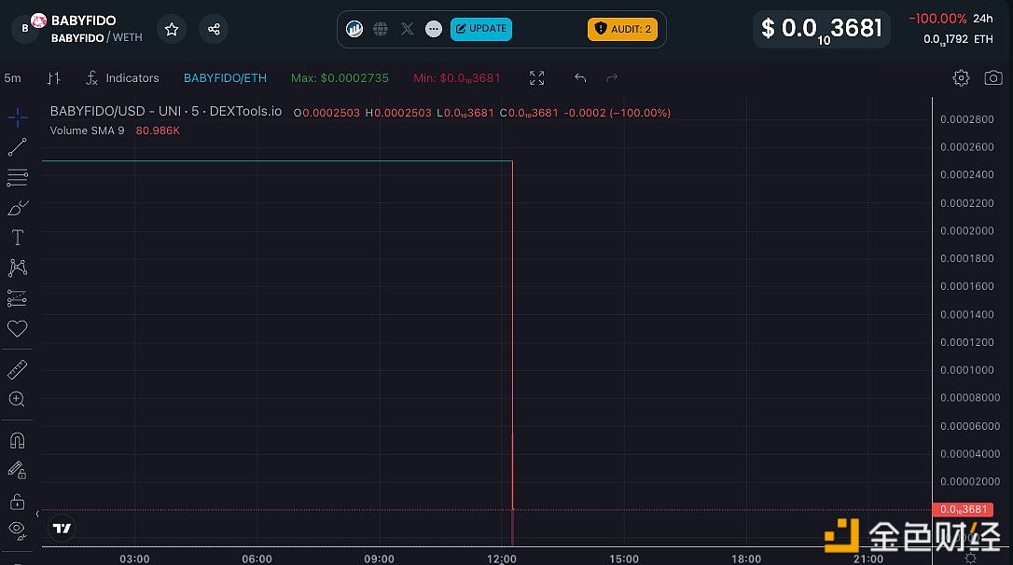Open chart settings gear
This screenshot has width=1013, height=565.
click(962, 78)
